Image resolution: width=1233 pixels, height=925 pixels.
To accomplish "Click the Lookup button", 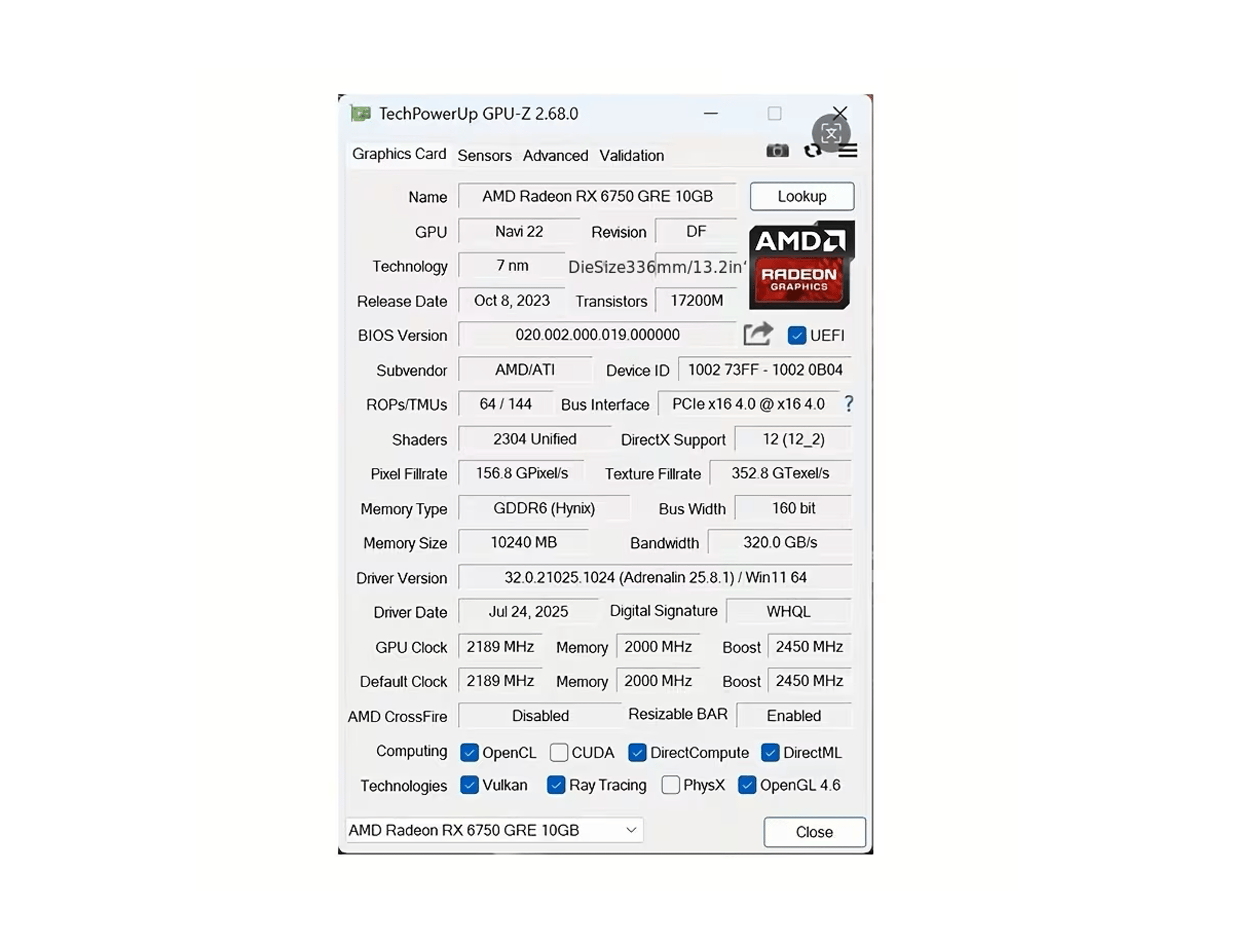I will 802,196.
